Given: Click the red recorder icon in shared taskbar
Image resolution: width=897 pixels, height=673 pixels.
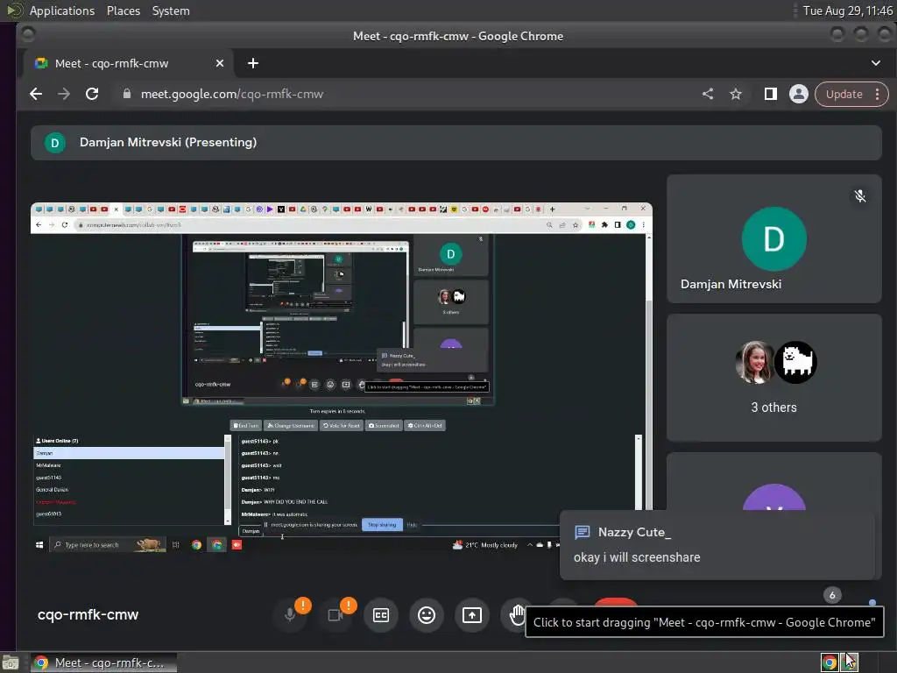Looking at the screenshot, I should point(237,545).
